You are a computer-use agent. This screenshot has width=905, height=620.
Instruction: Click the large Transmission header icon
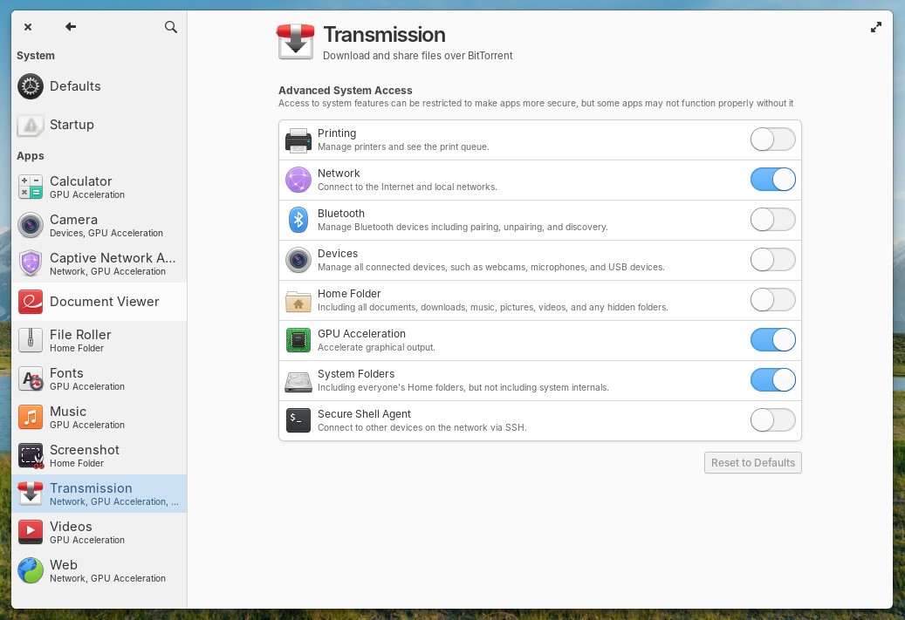point(296,42)
